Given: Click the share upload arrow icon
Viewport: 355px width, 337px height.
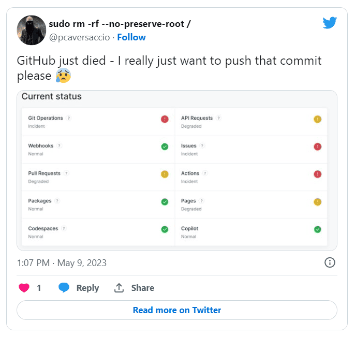Looking at the screenshot, I should tap(119, 288).
